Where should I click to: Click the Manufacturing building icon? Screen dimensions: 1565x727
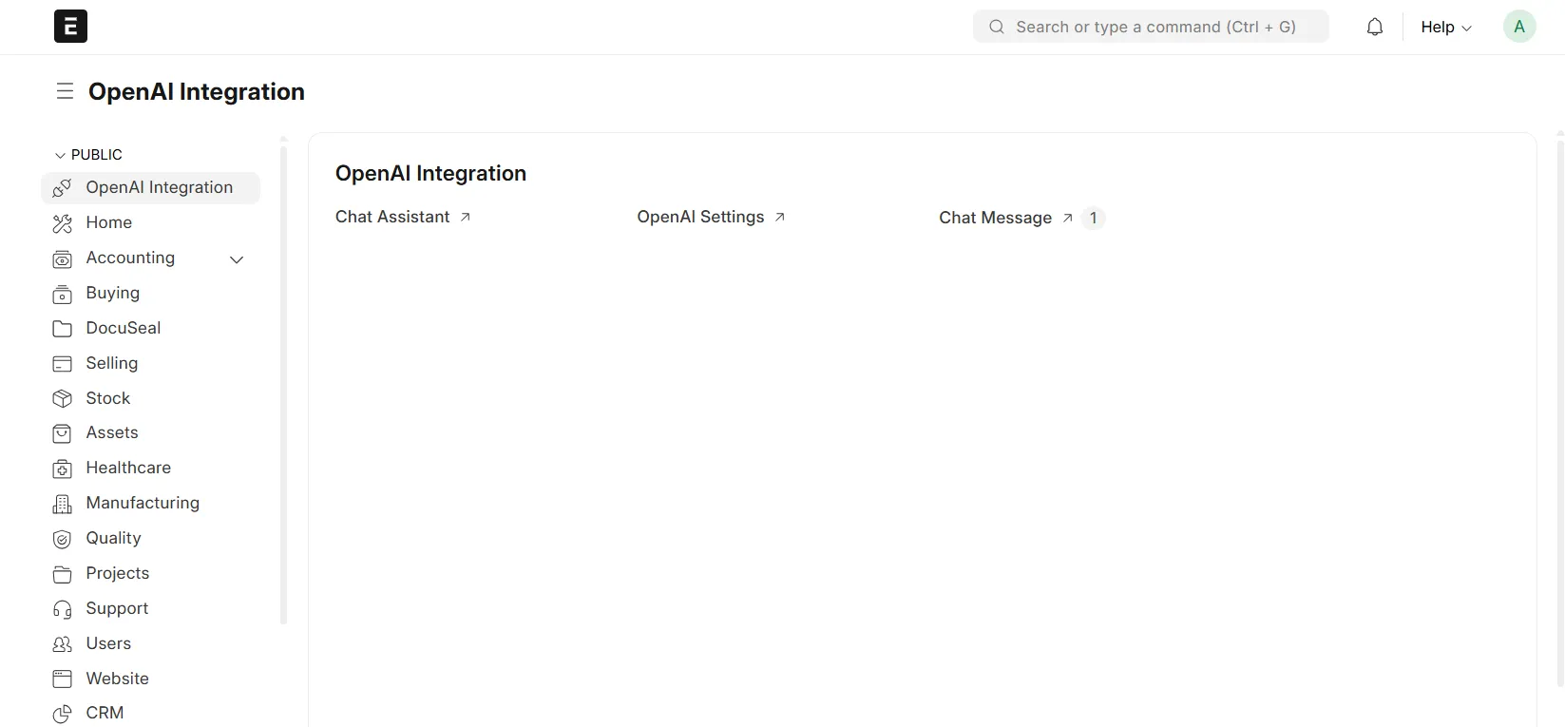click(x=62, y=504)
